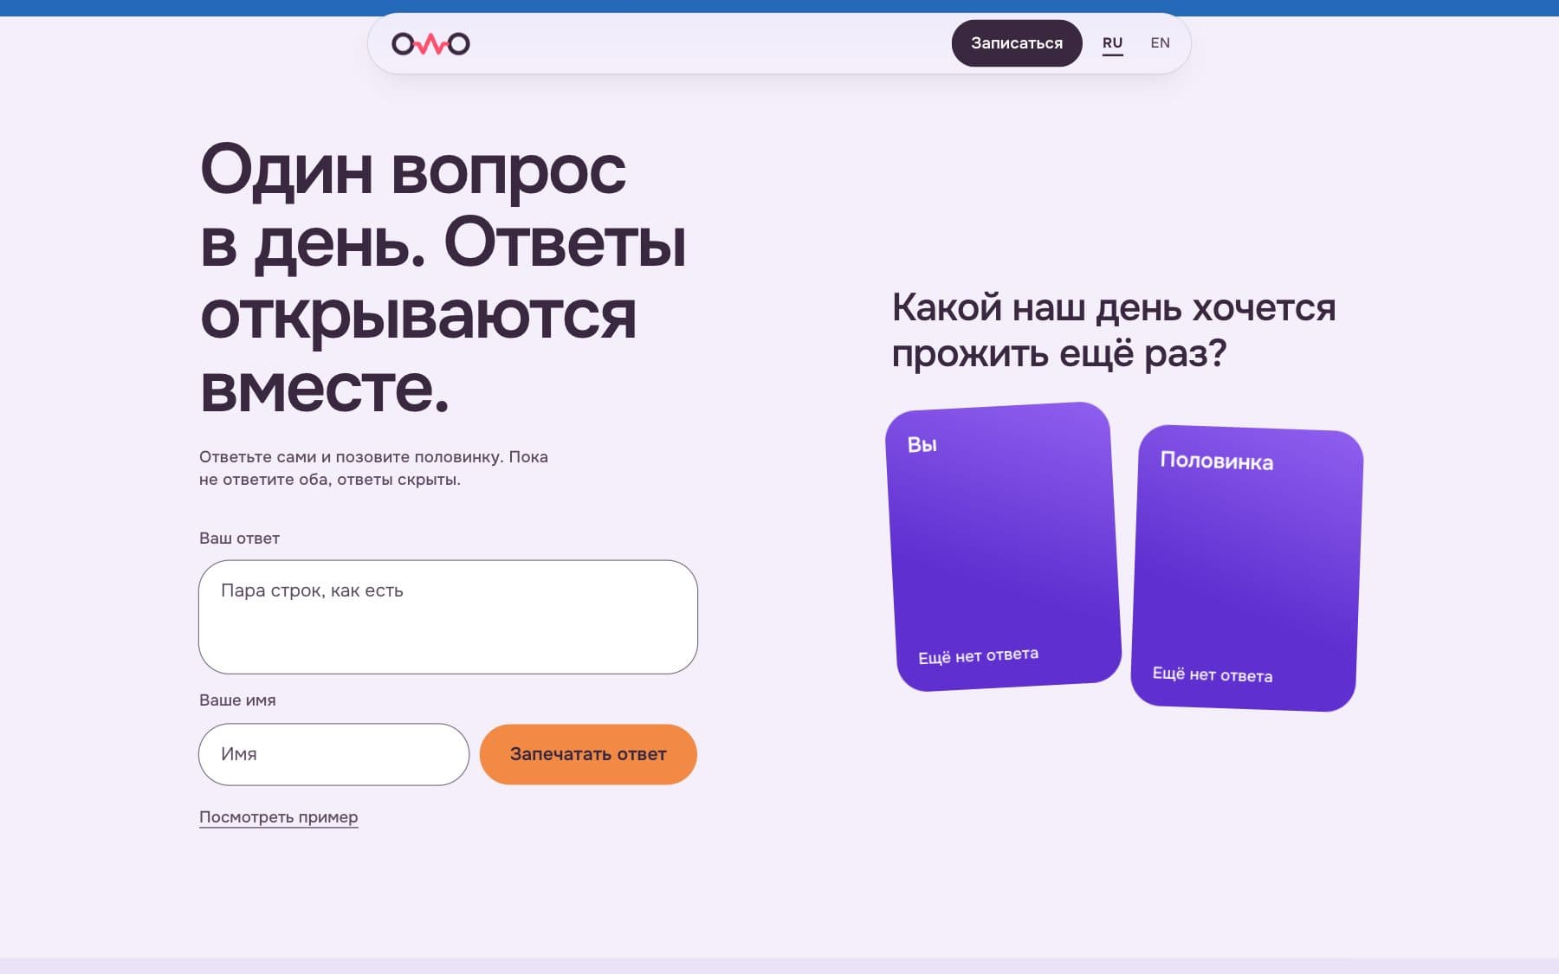Screen dimensions: 1559x974
Task: Submit with Запечатать ответ button
Action: [588, 754]
